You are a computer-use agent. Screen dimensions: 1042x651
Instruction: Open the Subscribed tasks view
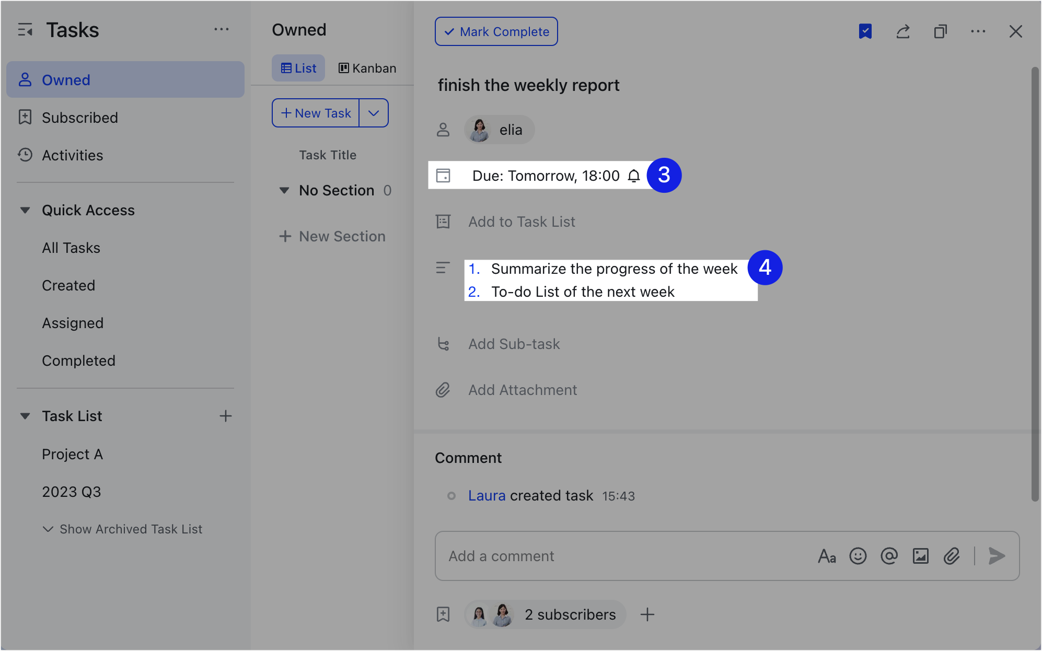coord(79,117)
